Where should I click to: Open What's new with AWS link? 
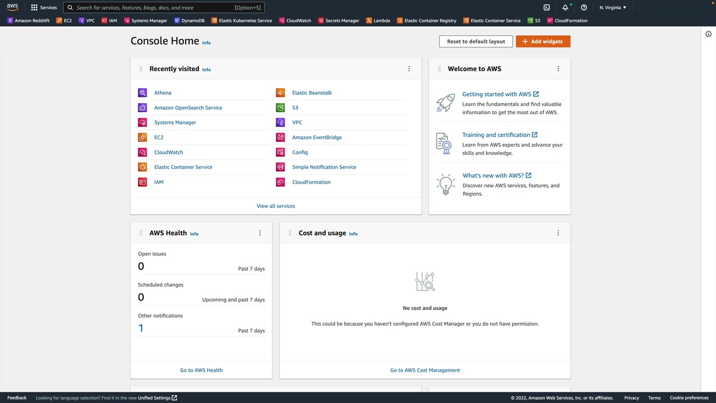pyautogui.click(x=497, y=176)
